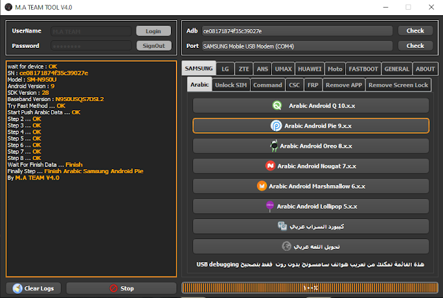Viewport: 443px width, 298px height.
Task: Click 'By M.A TEAM V4.0' log line
Action: (x=33, y=178)
